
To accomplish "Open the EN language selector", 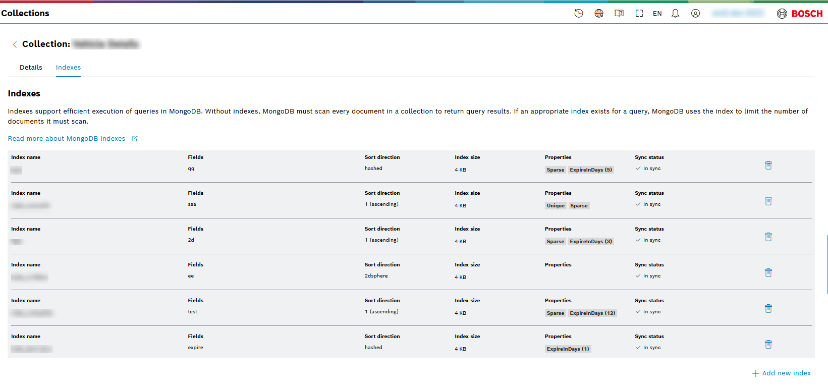I will [x=657, y=14].
